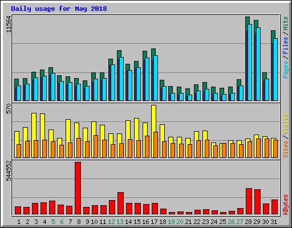Click green weekend day label 13

pos(120,222)
